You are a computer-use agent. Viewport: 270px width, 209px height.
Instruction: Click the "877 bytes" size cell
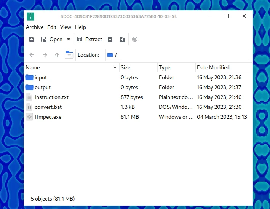pyautogui.click(x=132, y=97)
